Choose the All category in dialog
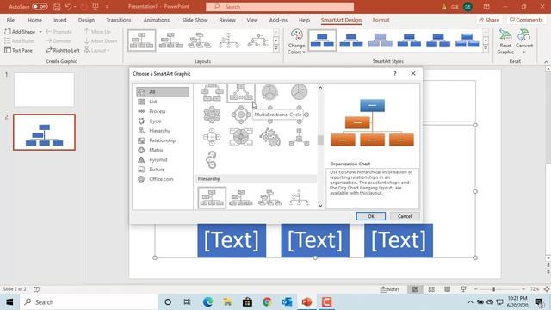 [x=163, y=92]
